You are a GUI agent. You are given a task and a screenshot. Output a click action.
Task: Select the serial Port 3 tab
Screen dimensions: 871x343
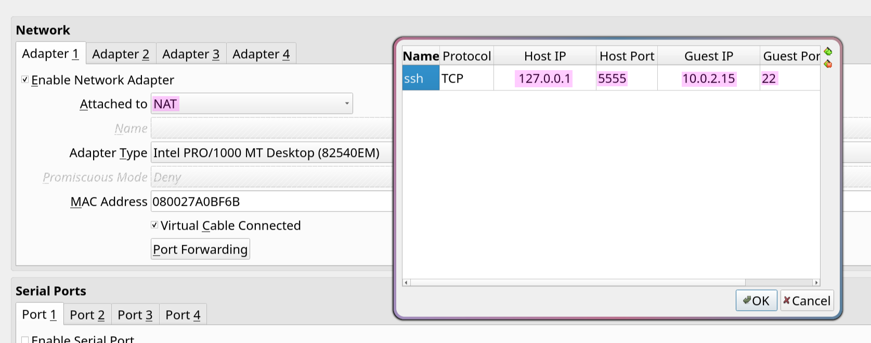pos(135,315)
